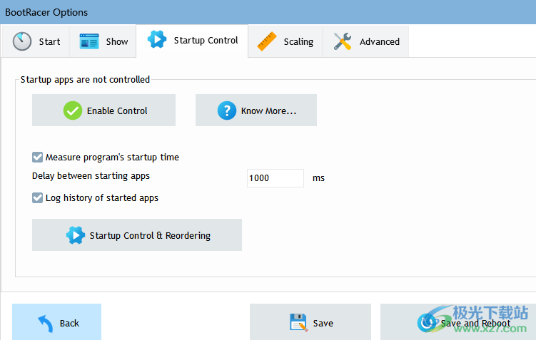This screenshot has height=340, width=536.
Task: Click the floppy disk Save icon
Action: tap(298, 322)
